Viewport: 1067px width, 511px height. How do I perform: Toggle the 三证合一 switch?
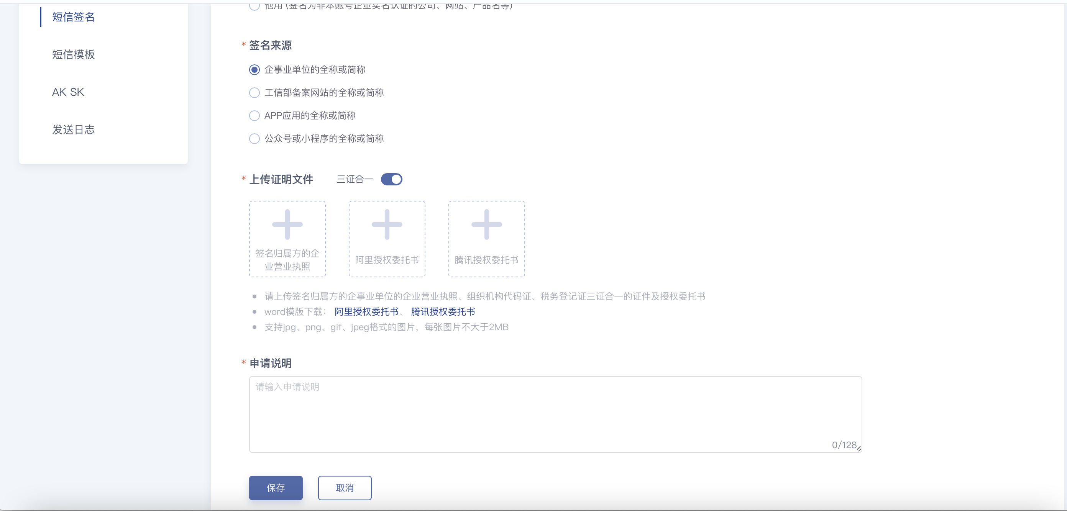click(391, 179)
